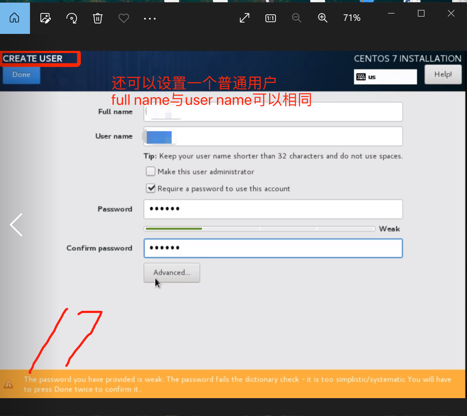
Task: Click the 71% zoom level
Action: click(352, 18)
